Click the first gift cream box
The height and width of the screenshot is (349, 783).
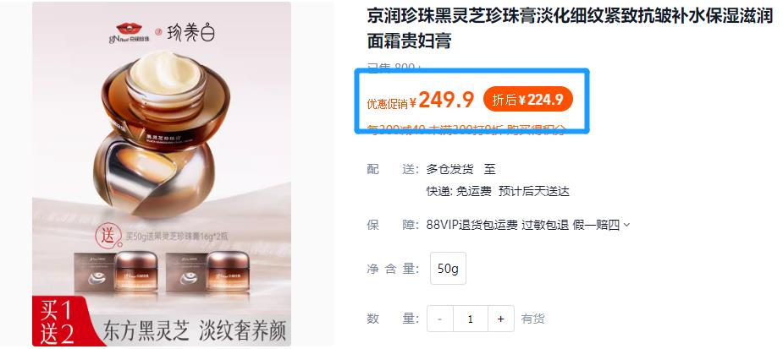click(119, 272)
